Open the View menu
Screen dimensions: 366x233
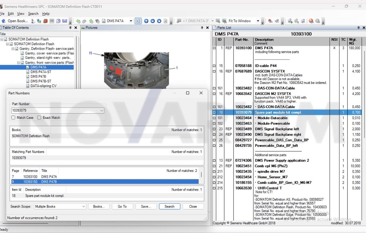coord(20,14)
